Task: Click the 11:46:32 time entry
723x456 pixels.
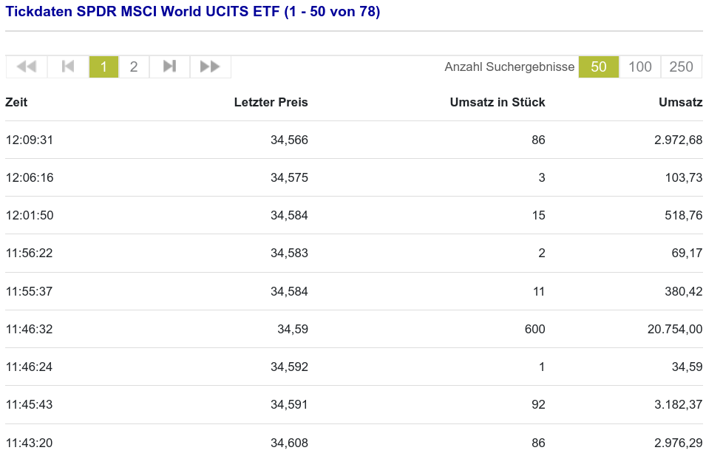Action: [x=30, y=329]
